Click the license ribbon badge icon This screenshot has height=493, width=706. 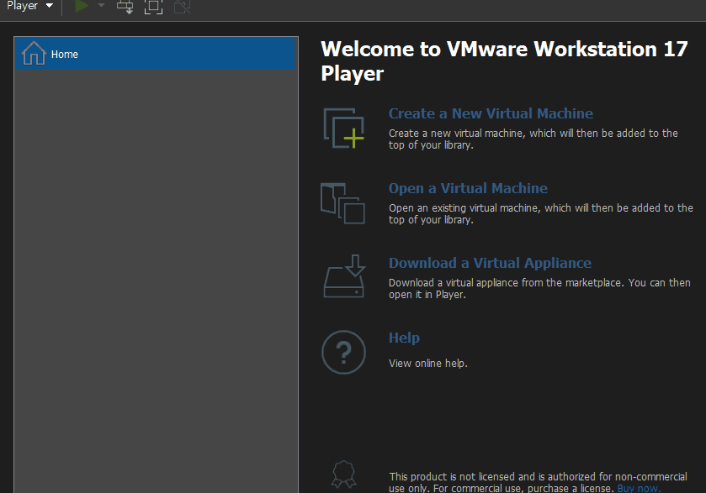pyautogui.click(x=344, y=475)
